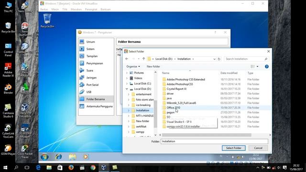Screen dimensions: 306x172
Task: Select the Mikrotik_5.20_Full Level6 folder
Action: [x=181, y=103]
